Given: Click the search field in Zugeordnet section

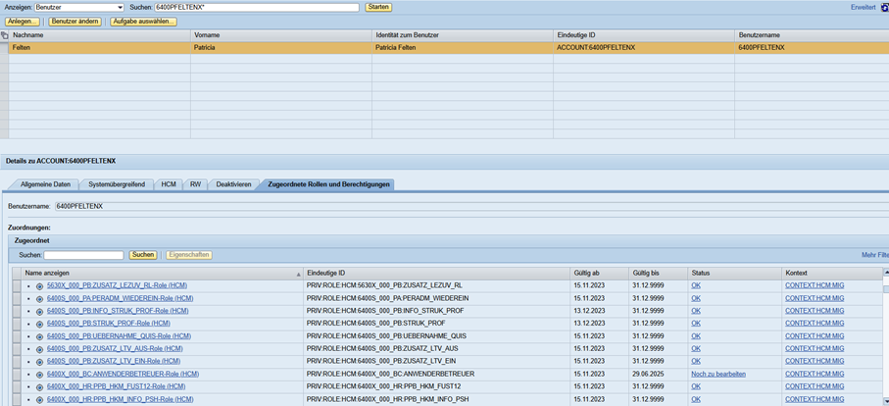Looking at the screenshot, I should [84, 255].
